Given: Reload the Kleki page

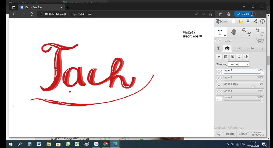Looking at the screenshot, I should tap(31, 14).
